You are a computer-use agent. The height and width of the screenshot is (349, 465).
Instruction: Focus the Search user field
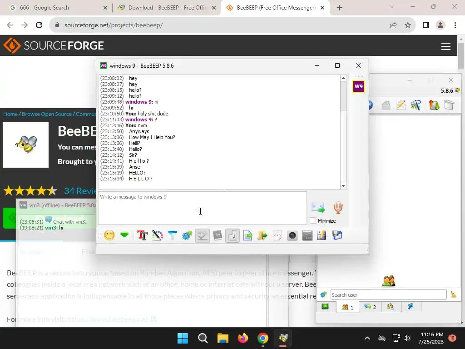pyautogui.click(x=389, y=294)
